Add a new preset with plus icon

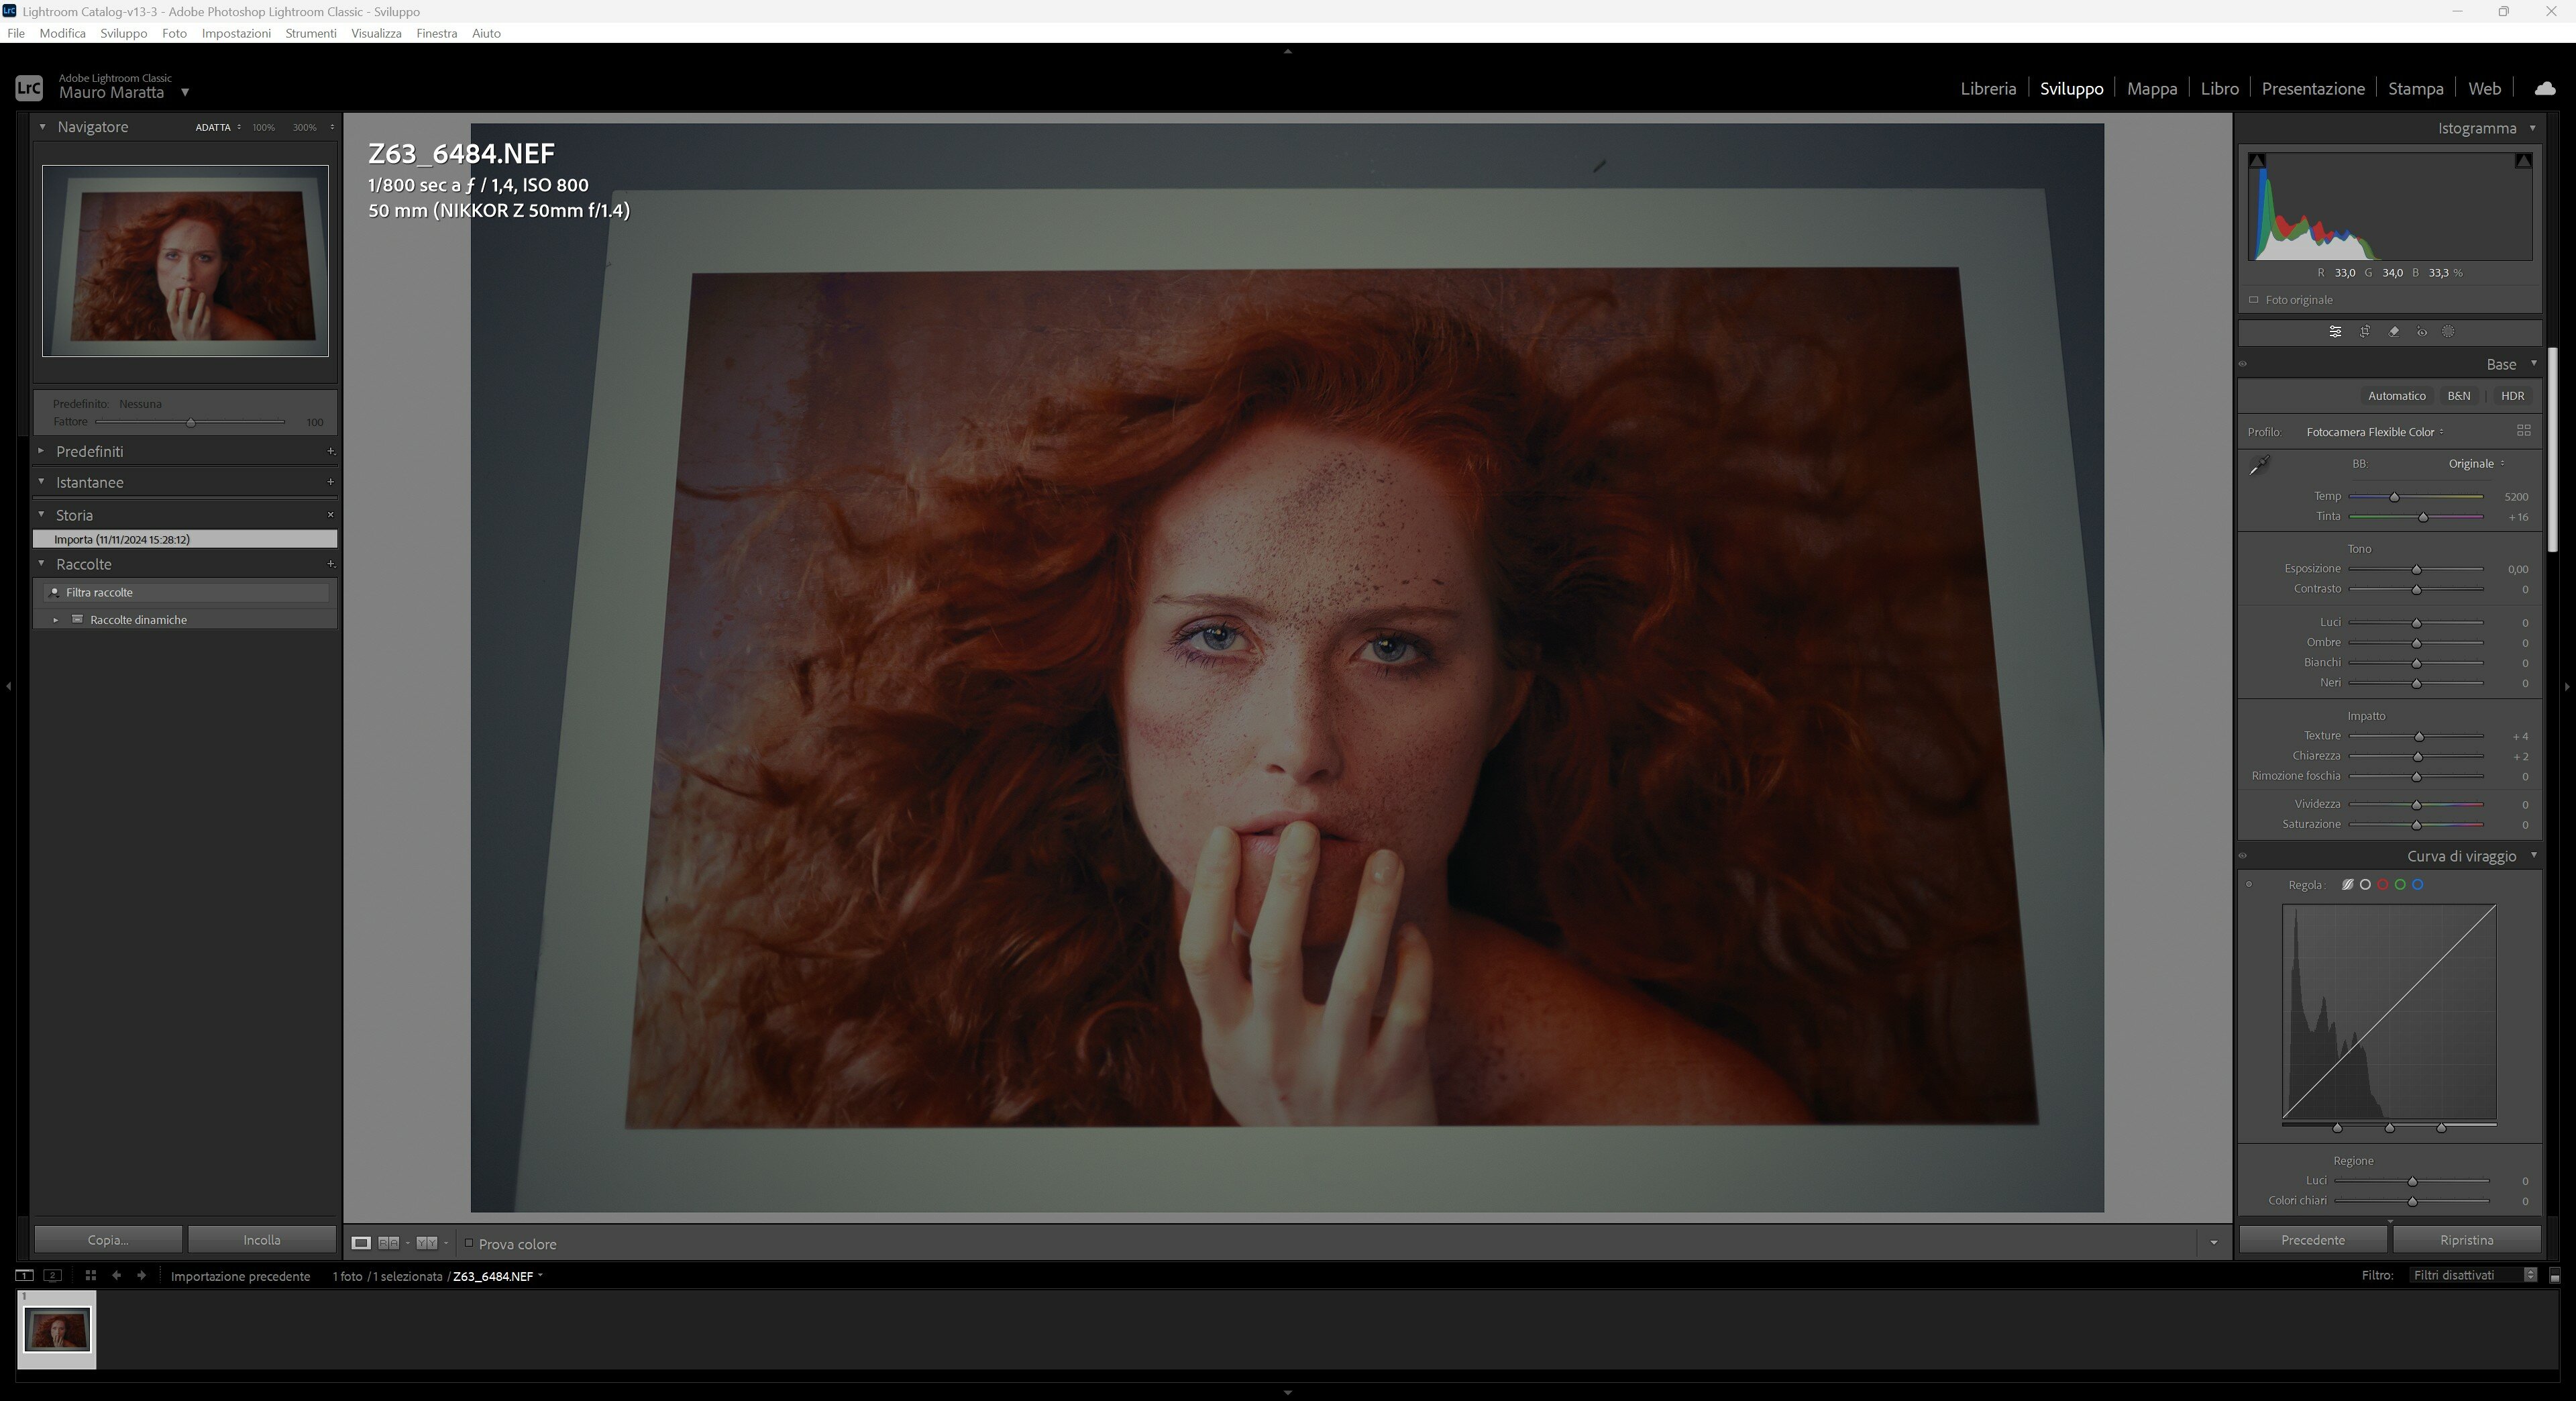[331, 451]
